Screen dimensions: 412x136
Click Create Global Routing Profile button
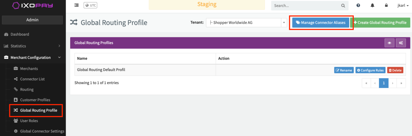[x=380, y=23]
